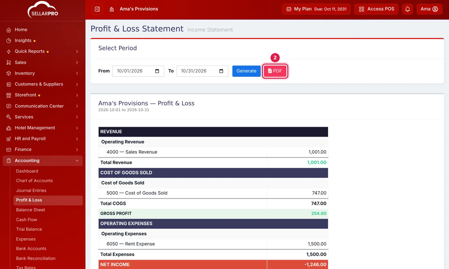
Task: Click the building icon beside Ama's Provisions
Action: click(112, 9)
